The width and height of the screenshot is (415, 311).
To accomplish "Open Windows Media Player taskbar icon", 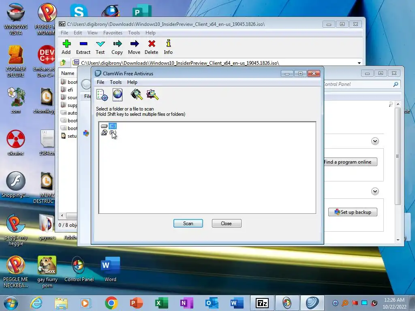I will (x=86, y=303).
